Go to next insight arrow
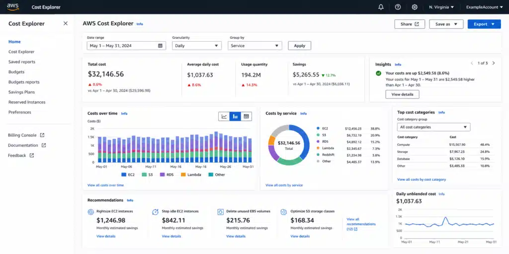Screen dimensions: 509x254 coord(494,63)
